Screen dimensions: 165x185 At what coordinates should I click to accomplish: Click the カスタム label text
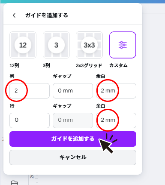(x=118, y=65)
